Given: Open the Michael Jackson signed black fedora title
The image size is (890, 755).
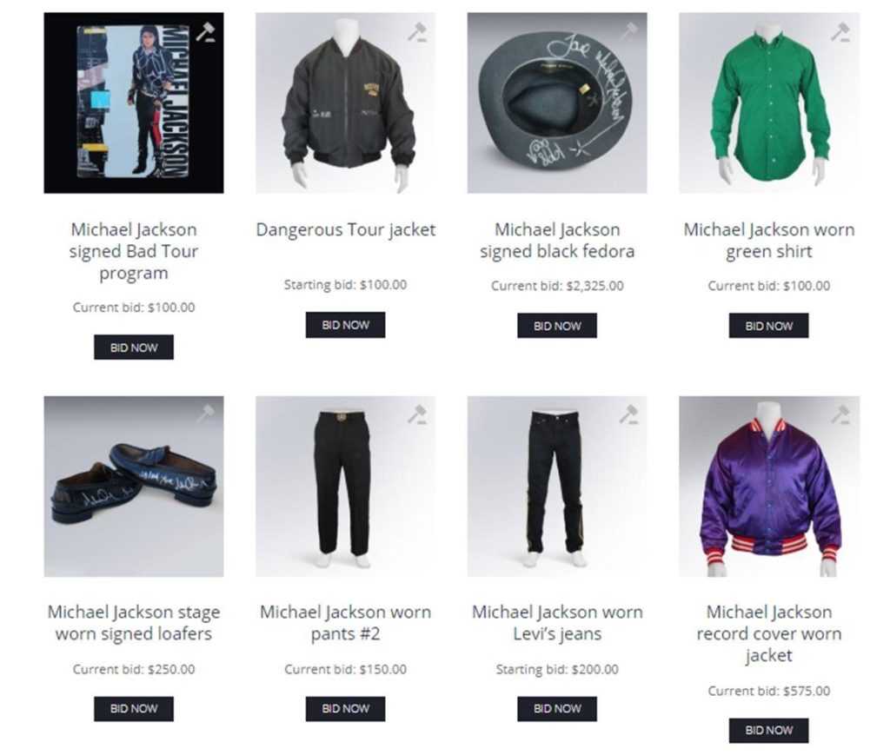Looking at the screenshot, I should click(557, 241).
